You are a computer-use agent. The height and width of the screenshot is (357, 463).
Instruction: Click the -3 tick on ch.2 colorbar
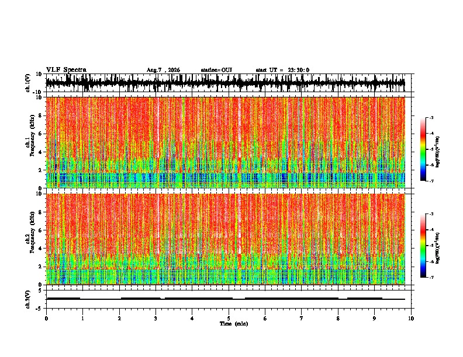tap(431, 214)
